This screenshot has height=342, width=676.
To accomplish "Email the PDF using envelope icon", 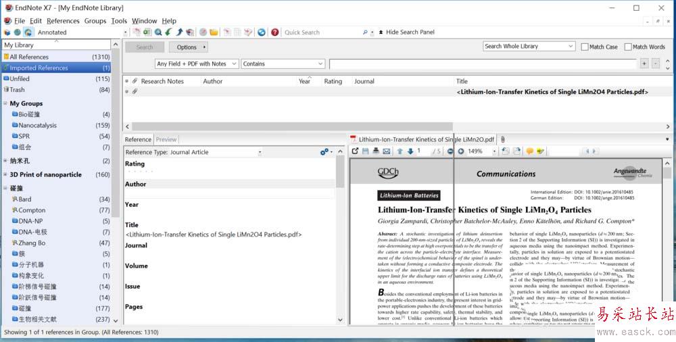I will tap(386, 151).
